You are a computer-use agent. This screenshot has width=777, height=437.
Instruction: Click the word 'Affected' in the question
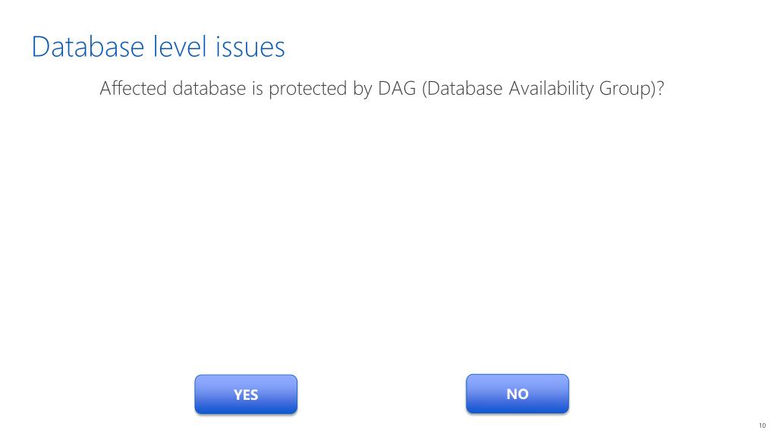point(133,89)
